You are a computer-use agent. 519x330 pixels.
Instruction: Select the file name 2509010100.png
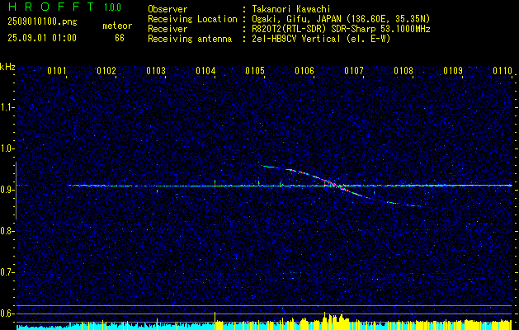coord(42,22)
